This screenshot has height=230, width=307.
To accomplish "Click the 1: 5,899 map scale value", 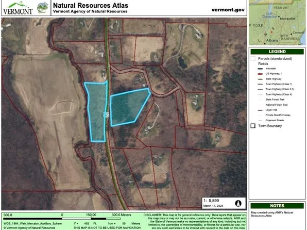I will click(211, 201).
